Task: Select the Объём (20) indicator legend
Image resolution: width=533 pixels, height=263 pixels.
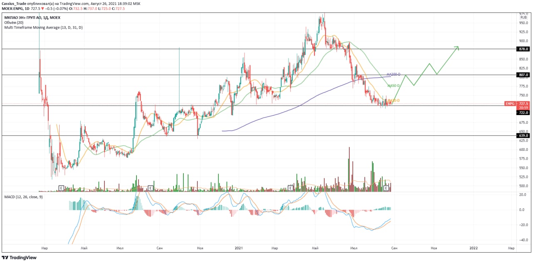Action: (x=14, y=22)
